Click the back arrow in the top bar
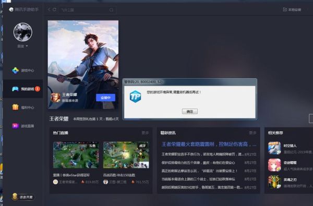Viewport: 313px width, 206px height. (49, 9)
